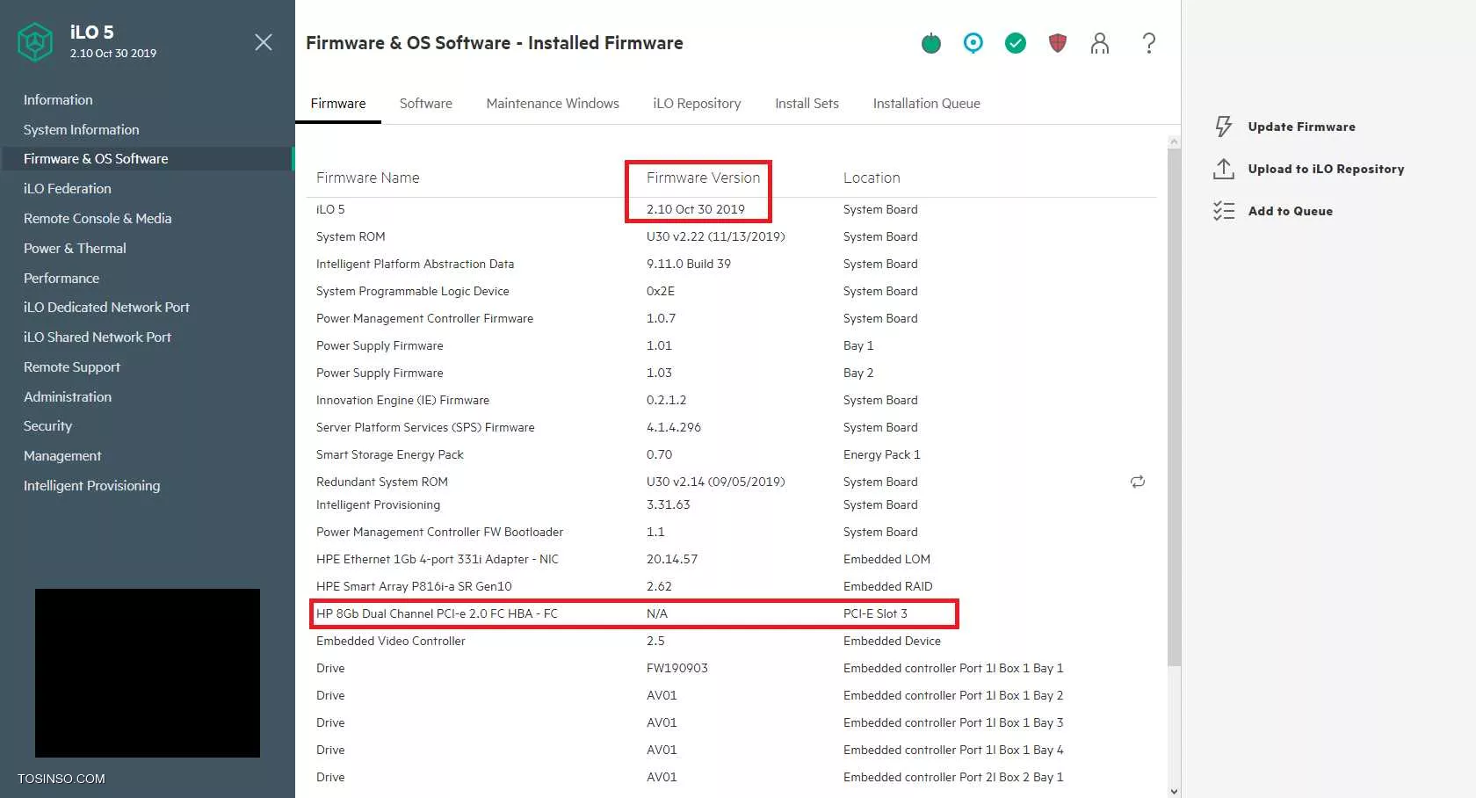Open iLO Shared Network Port page
This screenshot has height=798, width=1476.
tap(98, 337)
